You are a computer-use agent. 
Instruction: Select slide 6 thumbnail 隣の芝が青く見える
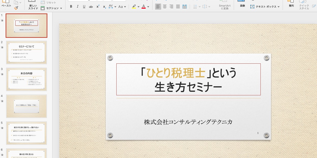click(x=26, y=153)
